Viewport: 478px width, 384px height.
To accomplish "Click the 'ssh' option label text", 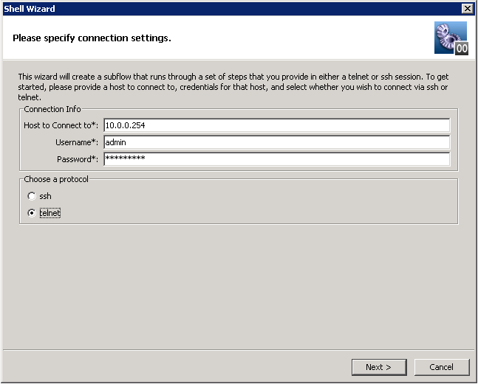I will (45, 196).
